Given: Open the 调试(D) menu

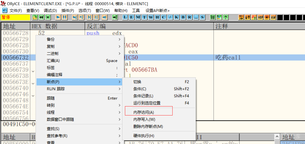Looking at the screenshot, I should click(50, 11).
